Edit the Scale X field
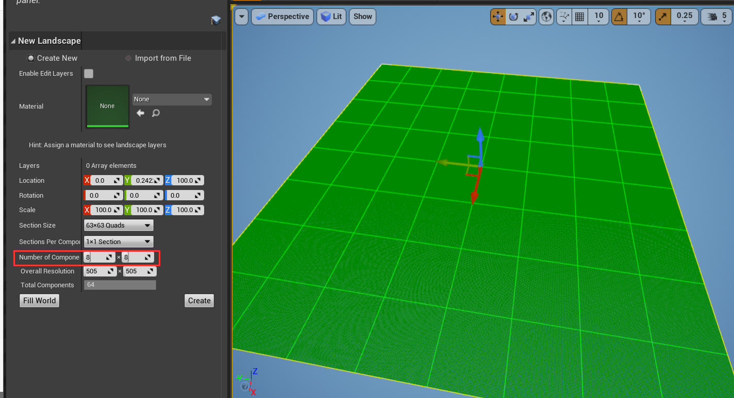 [106, 210]
